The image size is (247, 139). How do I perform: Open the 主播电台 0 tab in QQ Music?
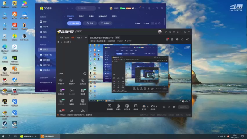(x=103, y=16)
